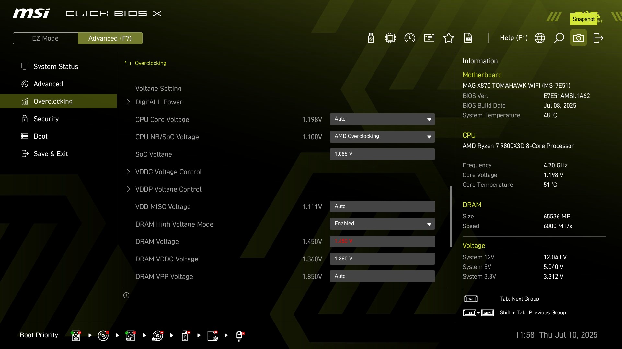Open Security menu in sidebar
Image resolution: width=622 pixels, height=349 pixels.
click(46, 119)
